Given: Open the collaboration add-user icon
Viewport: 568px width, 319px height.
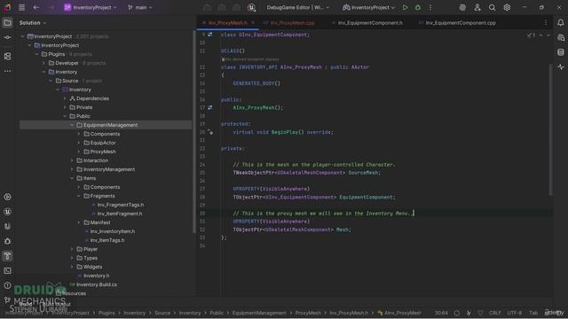Looking at the screenshot, I should (x=477, y=7).
